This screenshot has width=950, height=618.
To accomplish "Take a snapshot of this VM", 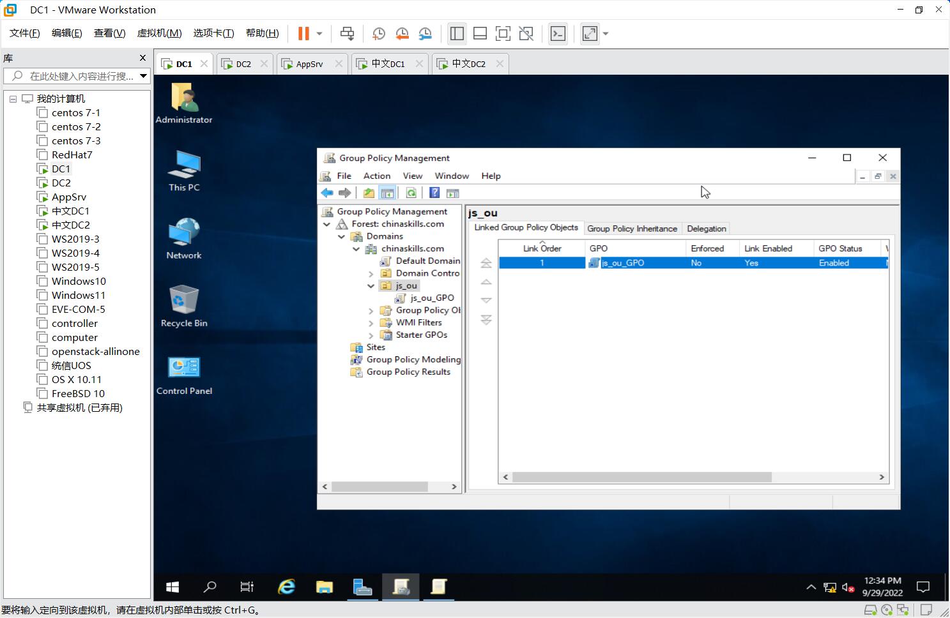I will (x=378, y=33).
